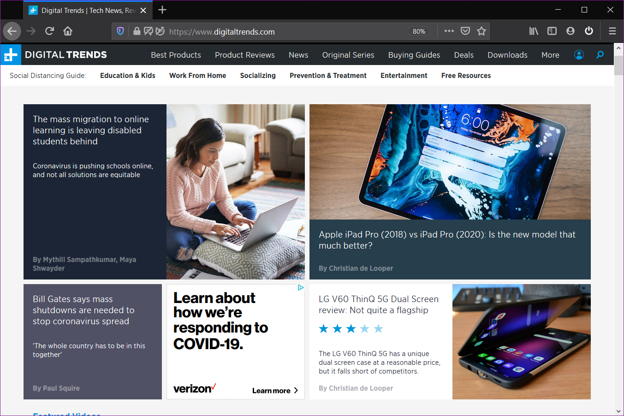The image size is (624, 416).
Task: Open Original Series menu
Action: click(x=348, y=55)
